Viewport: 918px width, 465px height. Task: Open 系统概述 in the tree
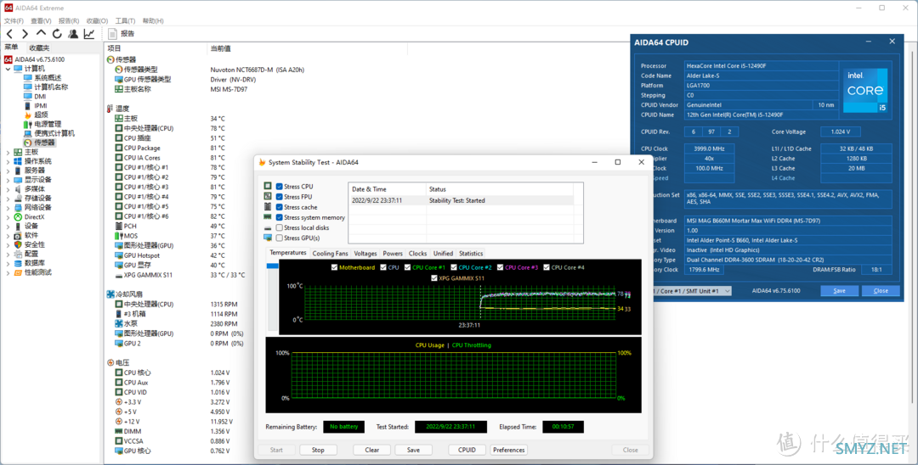coord(48,78)
